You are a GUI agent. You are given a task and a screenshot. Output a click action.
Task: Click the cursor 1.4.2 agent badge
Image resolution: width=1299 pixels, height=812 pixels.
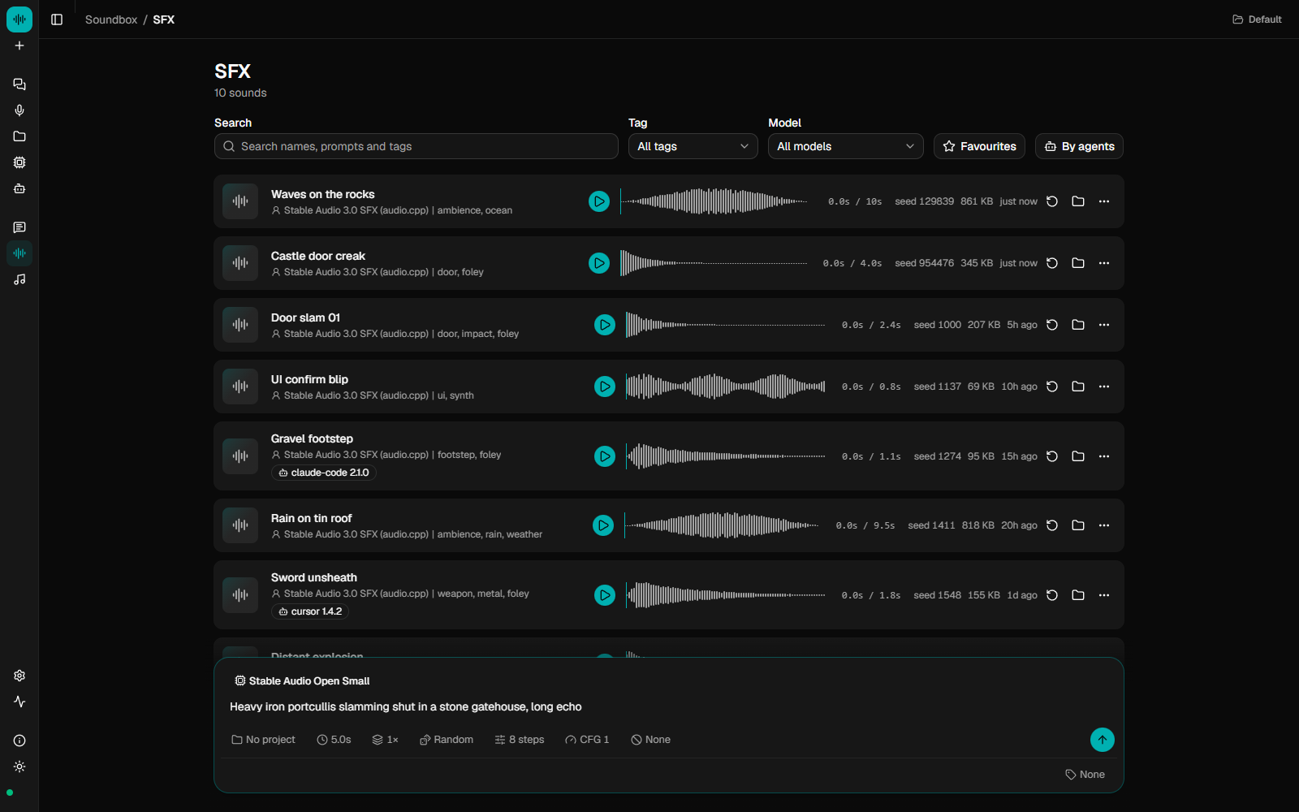coord(310,611)
